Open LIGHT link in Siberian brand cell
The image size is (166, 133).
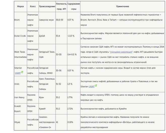(x=17, y=73)
